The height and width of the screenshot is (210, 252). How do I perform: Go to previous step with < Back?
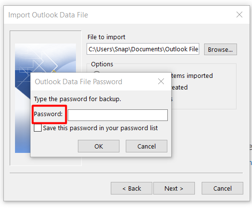click(x=132, y=188)
